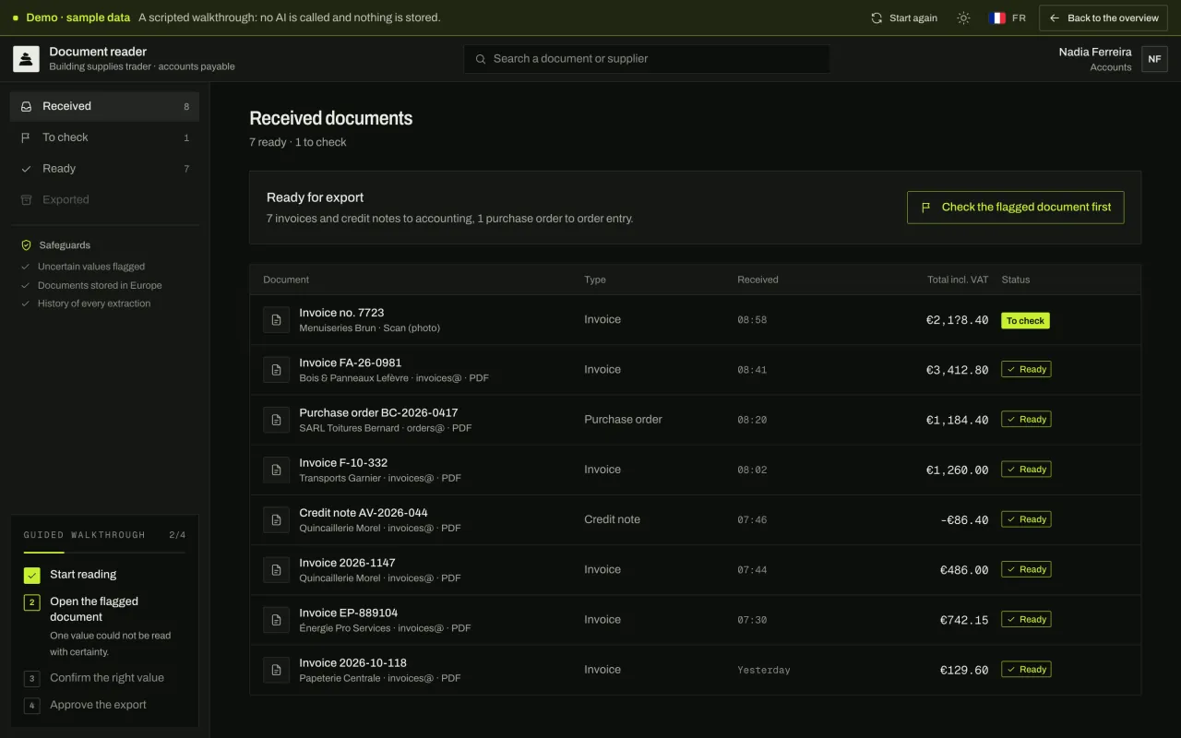
Task: Select walkthrough step 2 number box
Action: point(32,602)
